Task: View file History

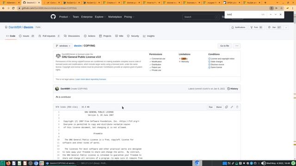Action: pos(233,89)
